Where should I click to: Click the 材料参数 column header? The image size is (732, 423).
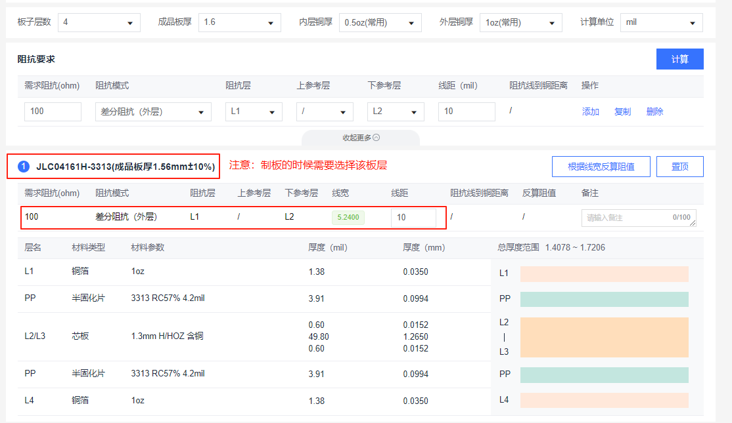[x=148, y=247]
